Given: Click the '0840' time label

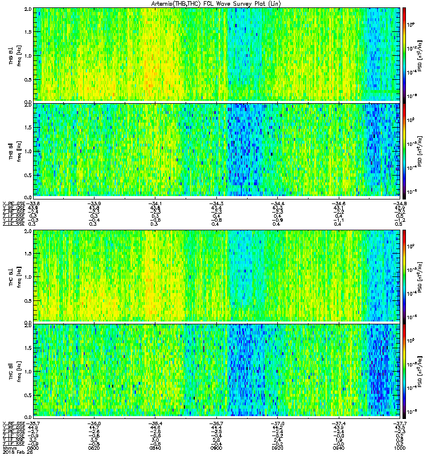Looking at the screenshot, I should pyautogui.click(x=155, y=448).
